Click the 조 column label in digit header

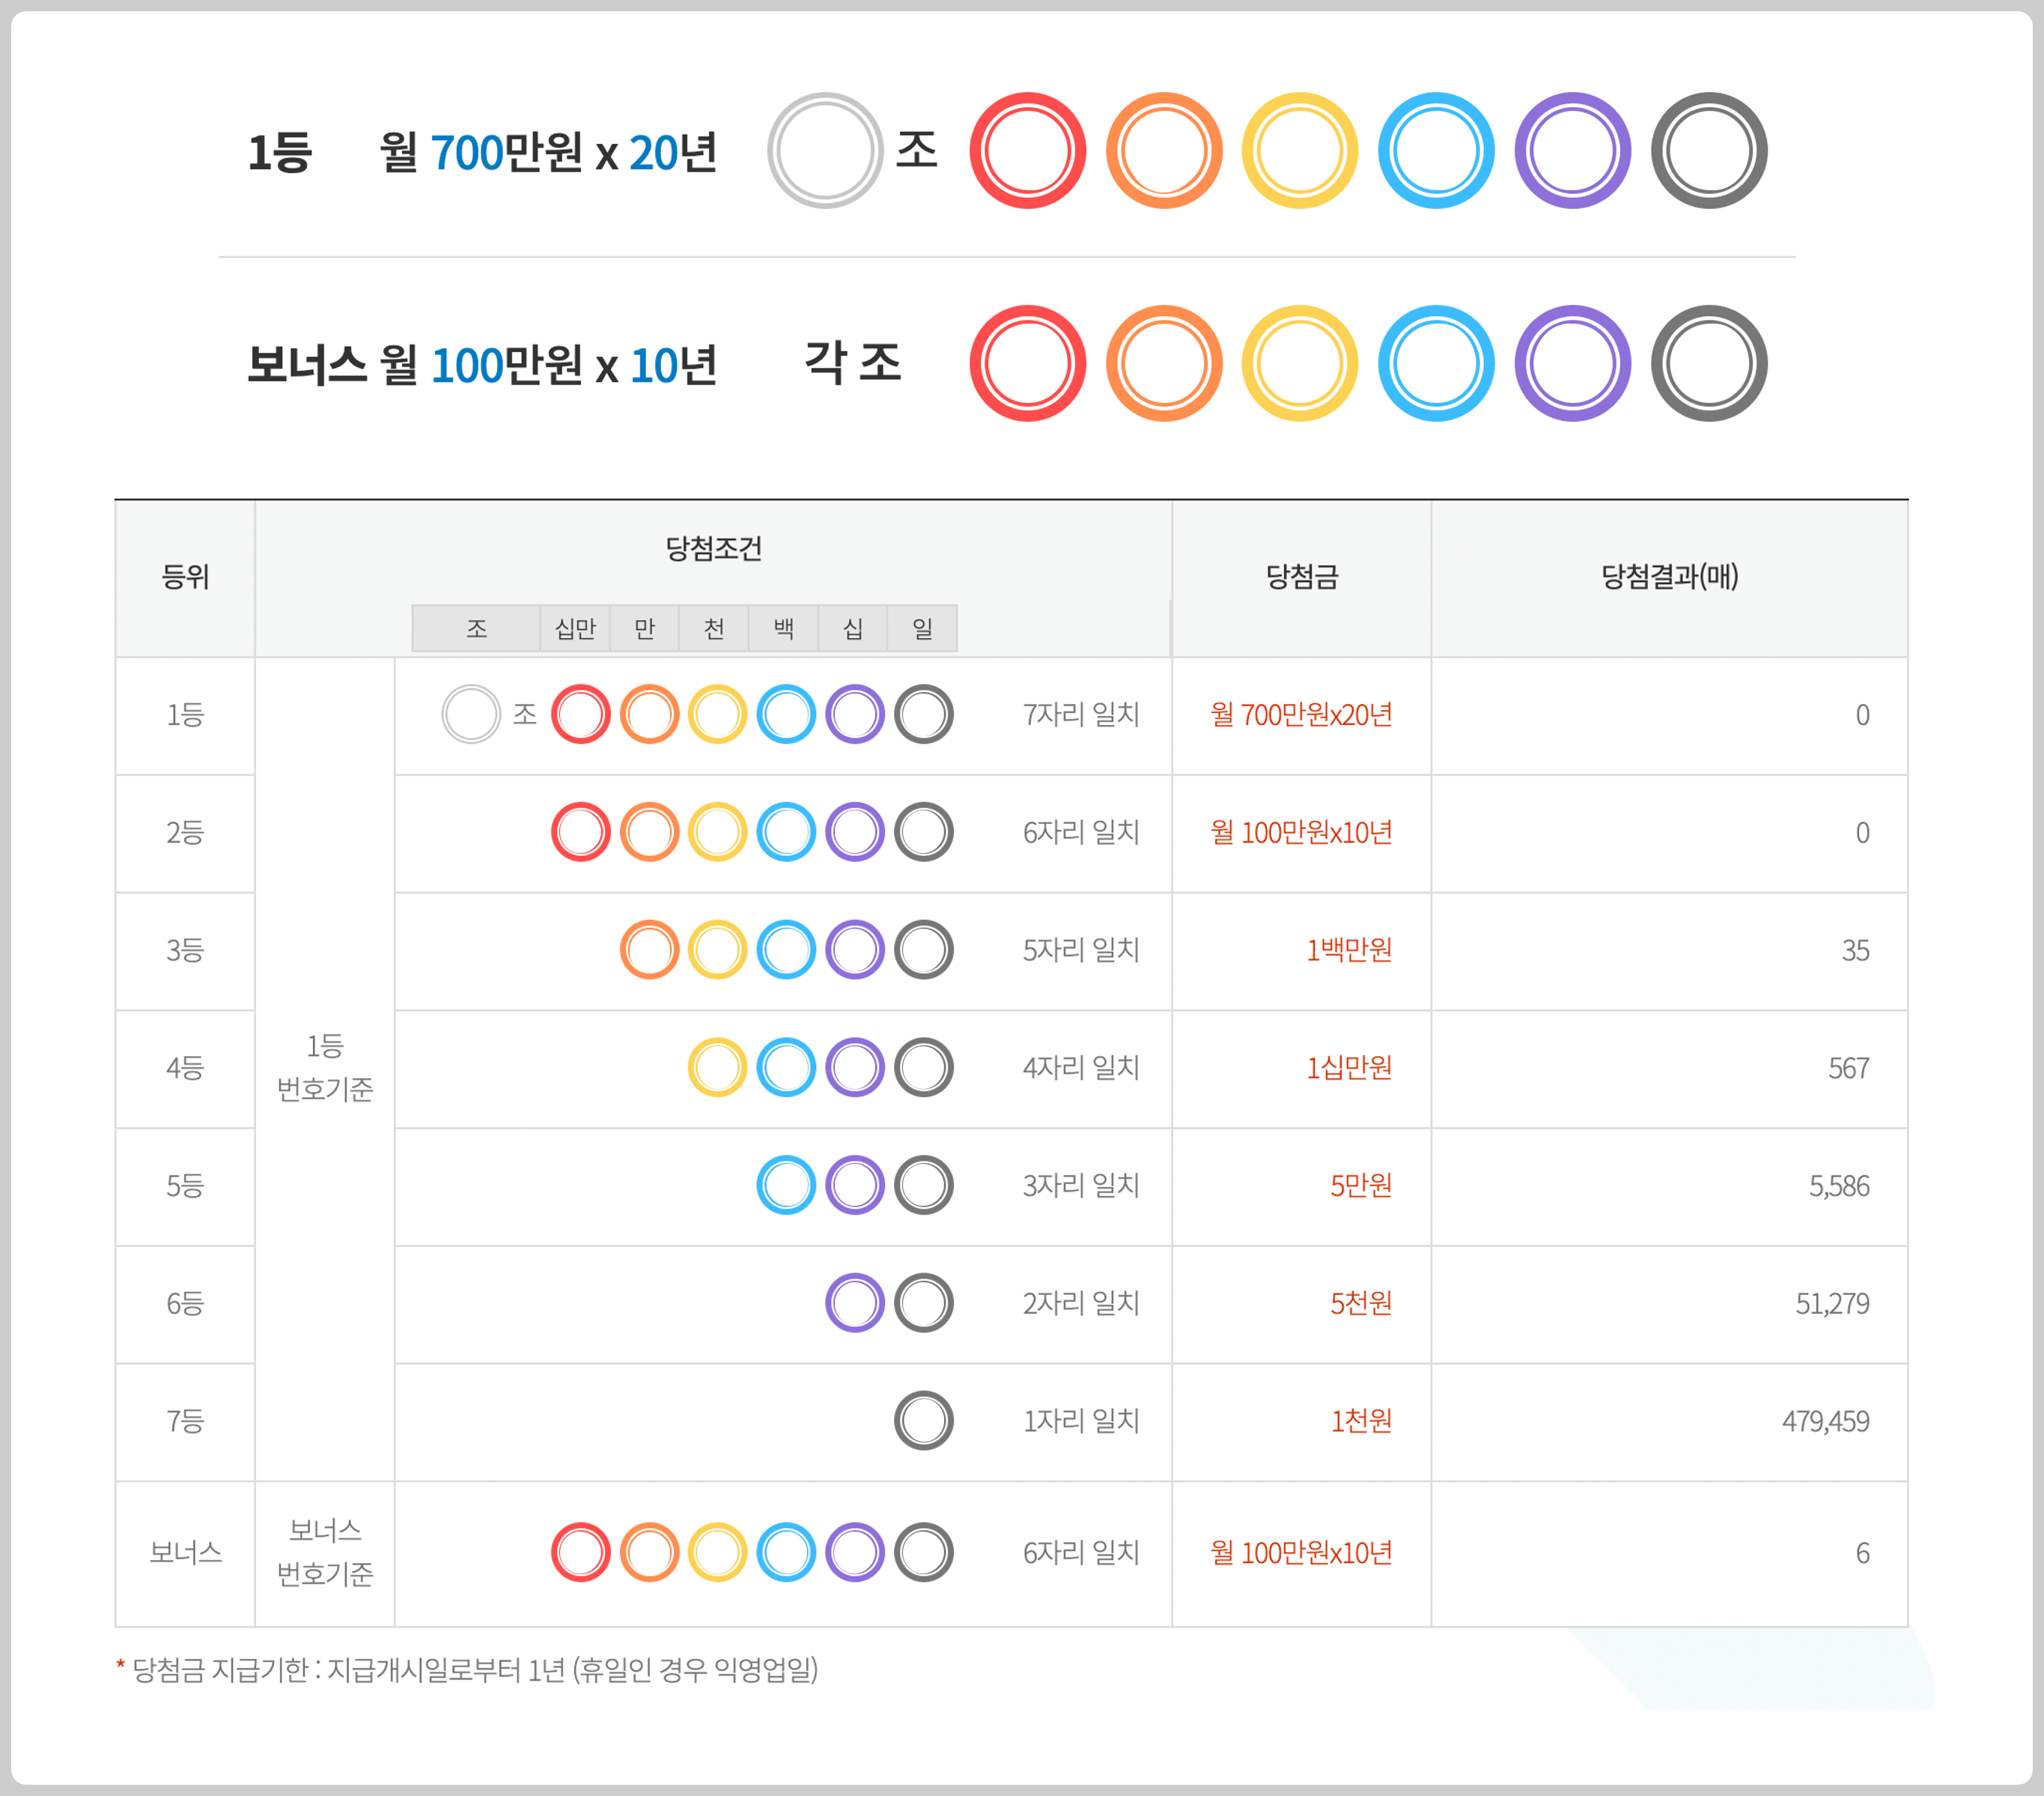click(x=477, y=628)
